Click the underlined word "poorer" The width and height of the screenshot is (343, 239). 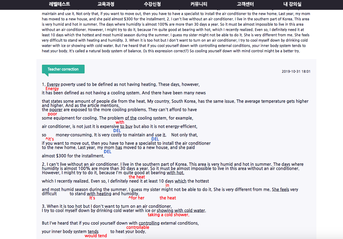pyautogui.click(x=56, y=110)
